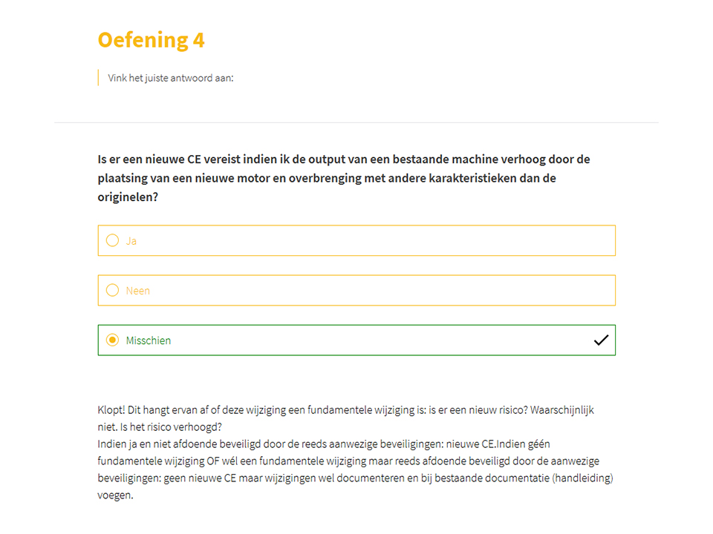Click the filled 'Misschien' radio button
The image size is (713, 534).
click(x=112, y=340)
